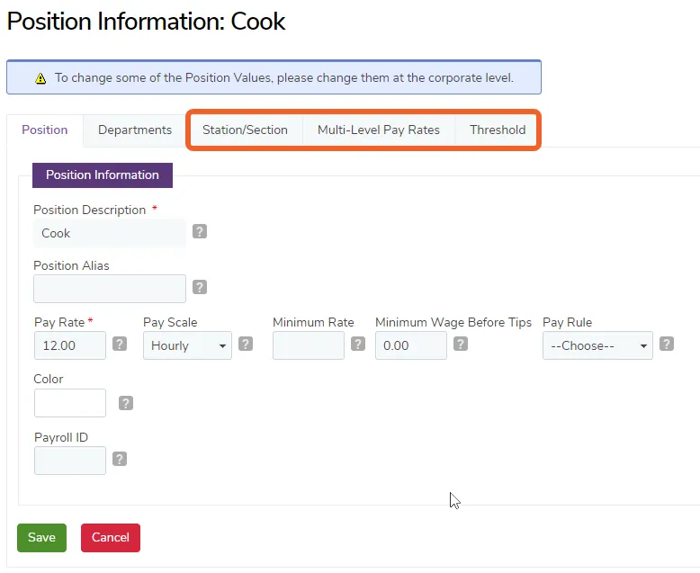This screenshot has width=700, height=573.
Task: Switch to the Position tab
Action: (x=45, y=130)
